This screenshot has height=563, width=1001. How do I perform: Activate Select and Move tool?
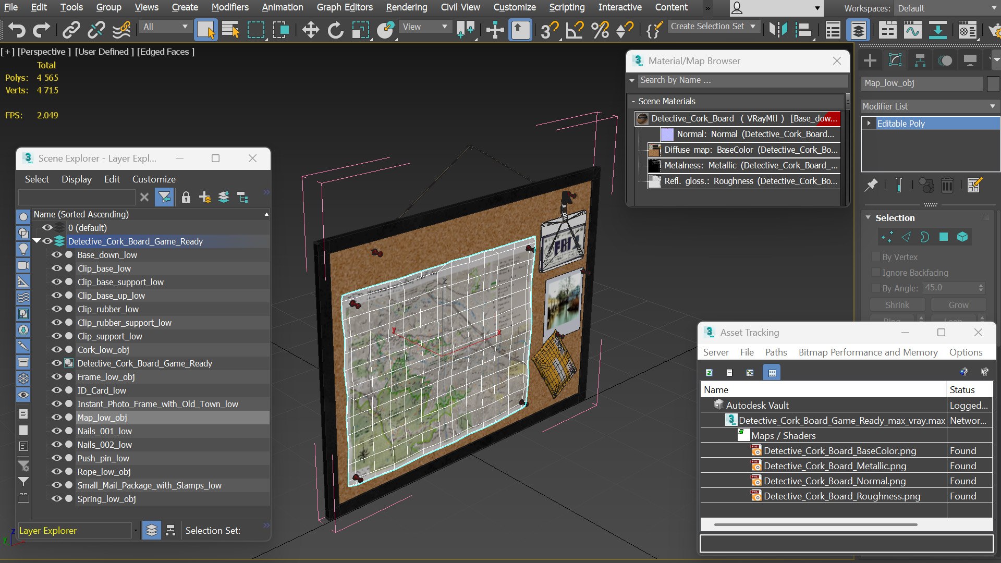click(x=310, y=30)
